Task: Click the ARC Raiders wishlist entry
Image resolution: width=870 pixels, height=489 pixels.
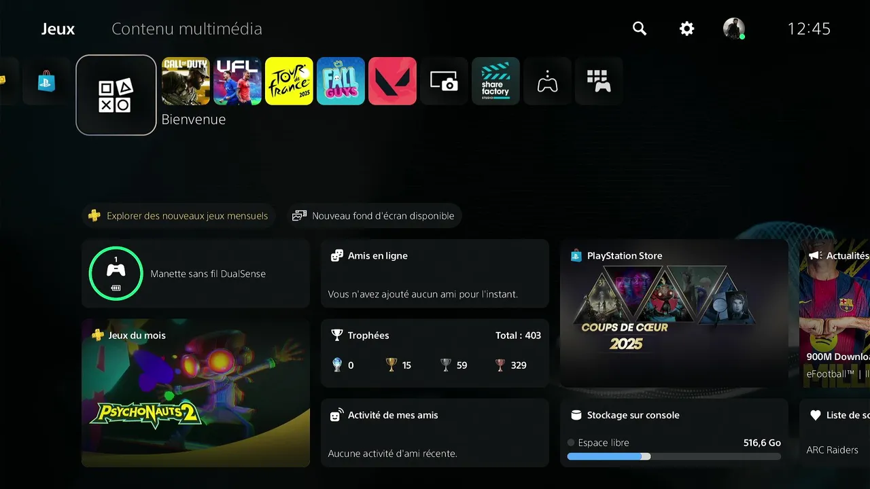Action: (x=832, y=450)
